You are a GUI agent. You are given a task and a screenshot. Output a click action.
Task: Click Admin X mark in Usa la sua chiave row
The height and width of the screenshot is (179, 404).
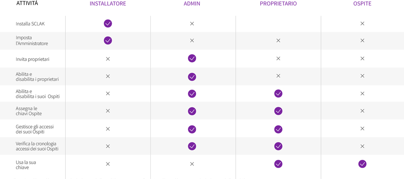192,164
